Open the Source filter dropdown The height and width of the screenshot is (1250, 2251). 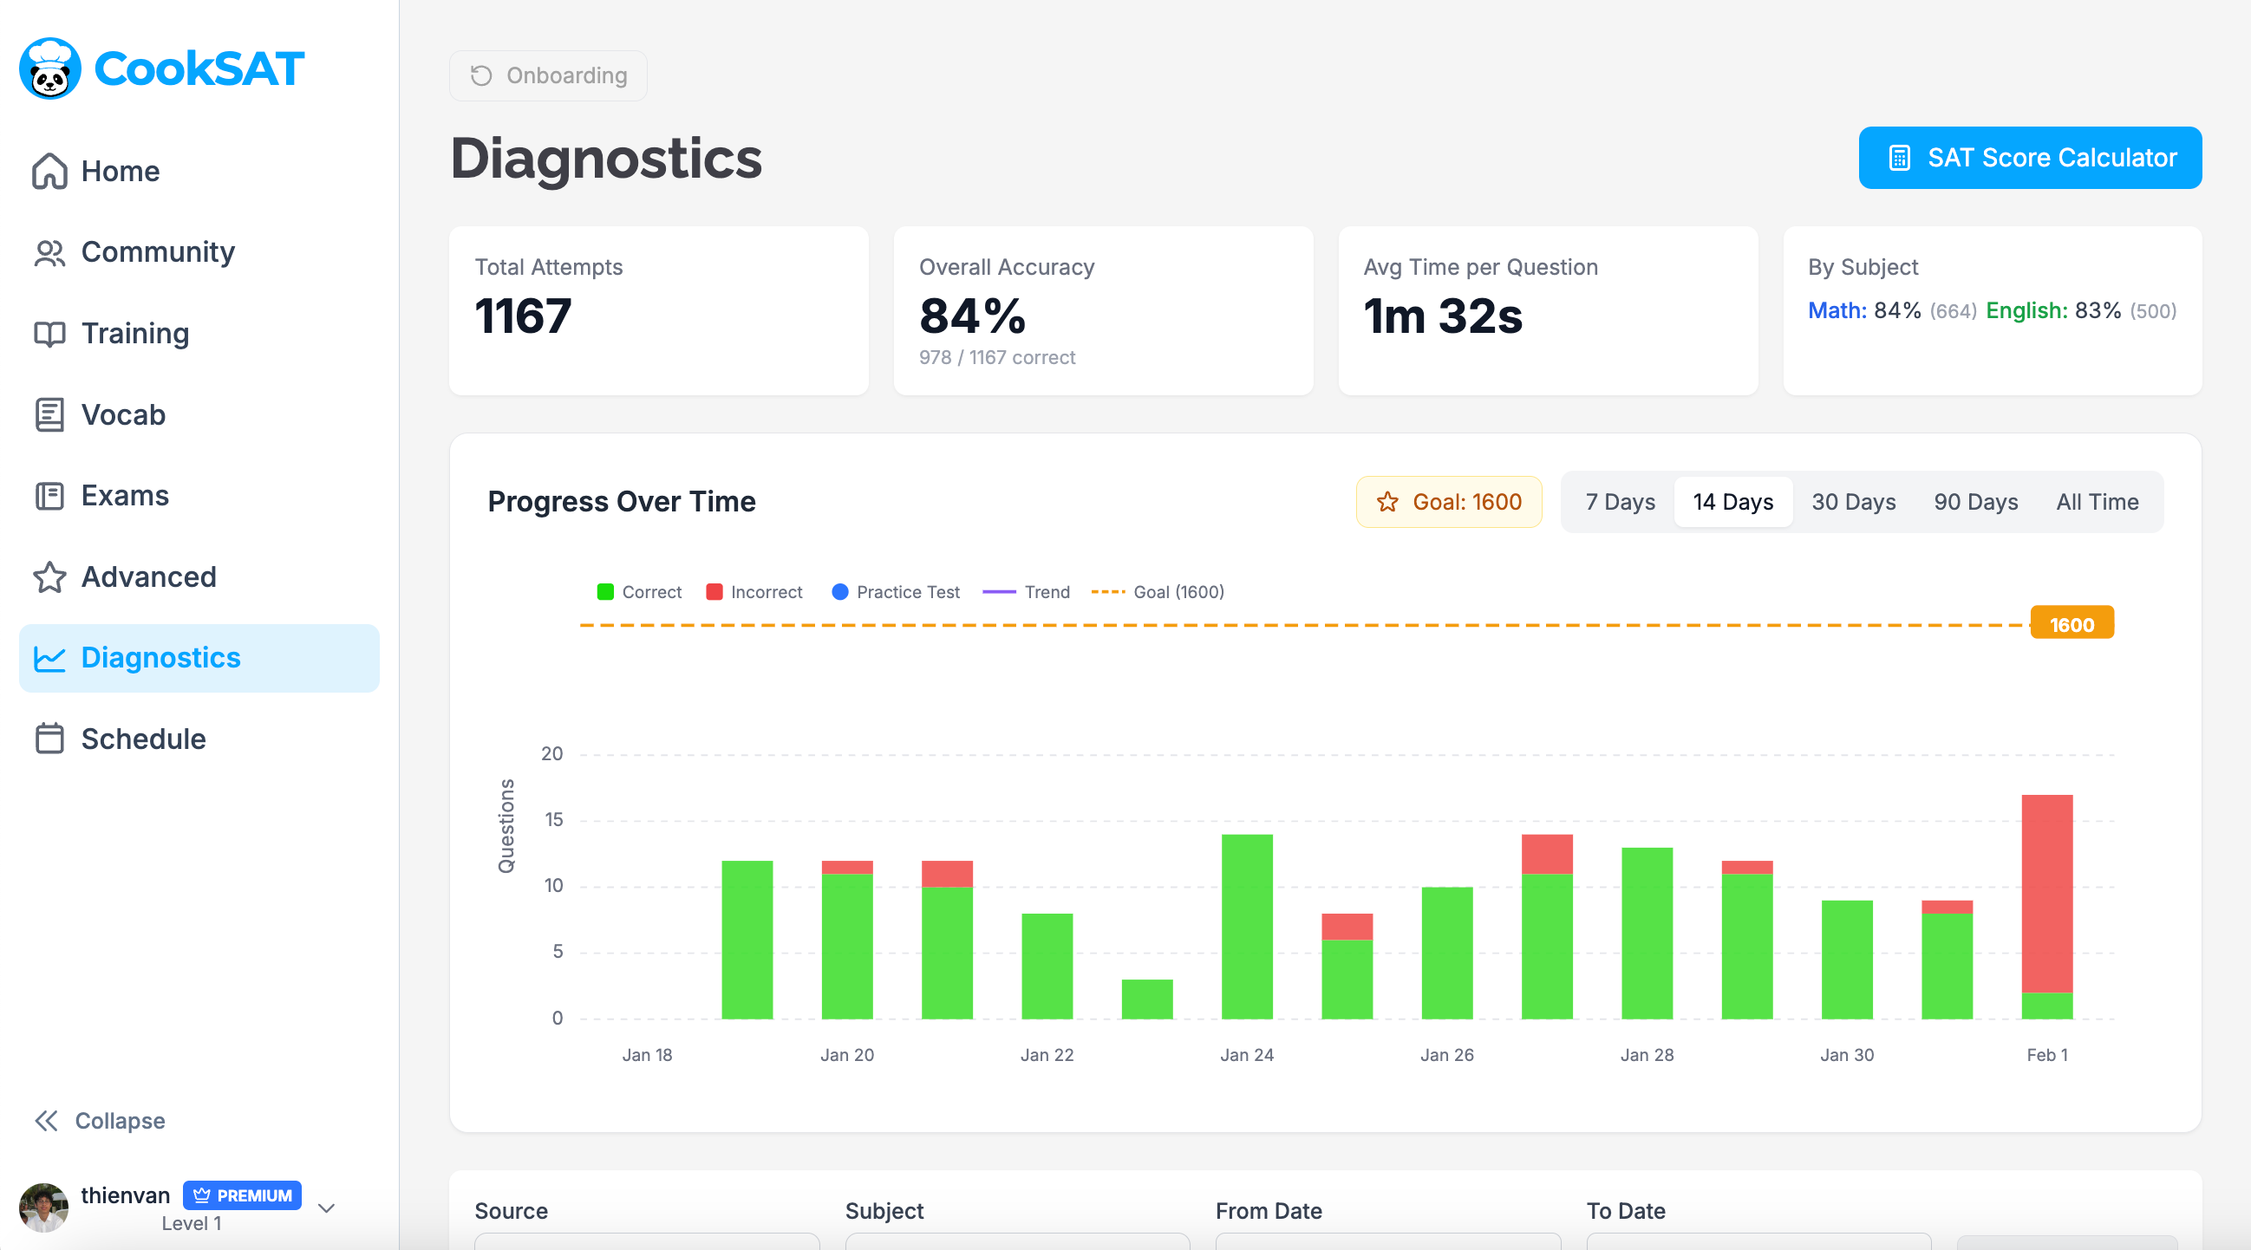click(647, 1244)
